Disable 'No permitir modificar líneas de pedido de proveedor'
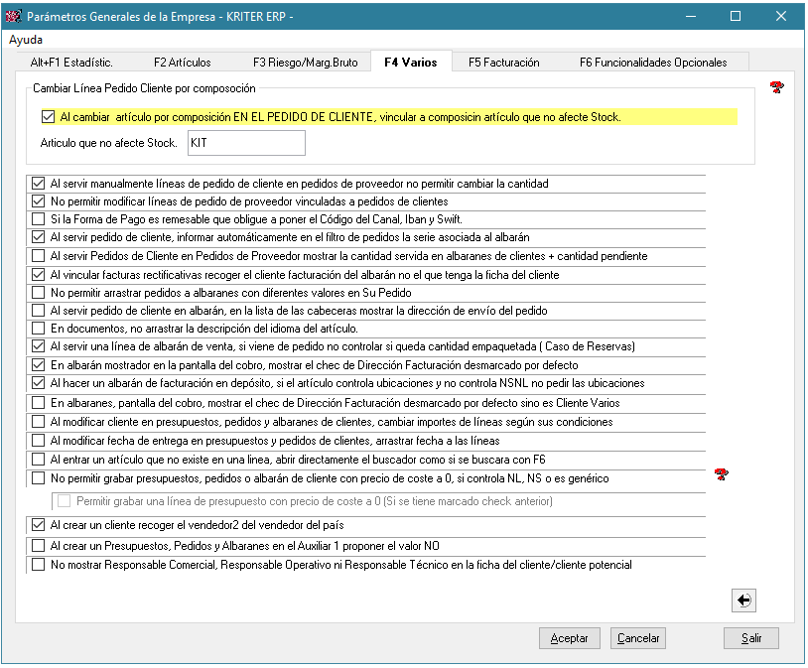808x668 pixels. (39, 201)
